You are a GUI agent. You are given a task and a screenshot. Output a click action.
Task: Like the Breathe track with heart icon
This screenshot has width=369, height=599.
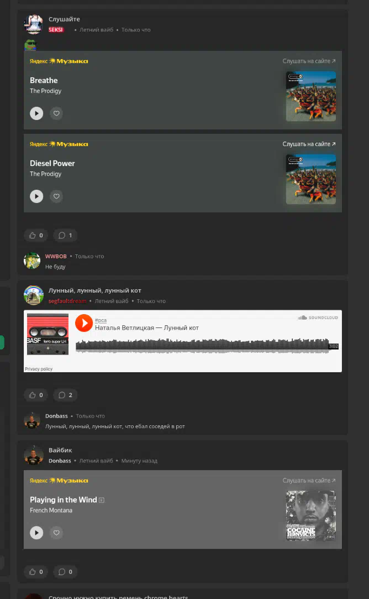pos(56,113)
